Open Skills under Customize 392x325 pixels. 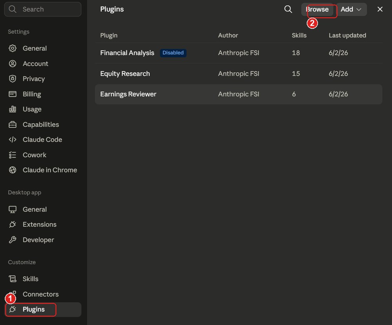coord(43,279)
